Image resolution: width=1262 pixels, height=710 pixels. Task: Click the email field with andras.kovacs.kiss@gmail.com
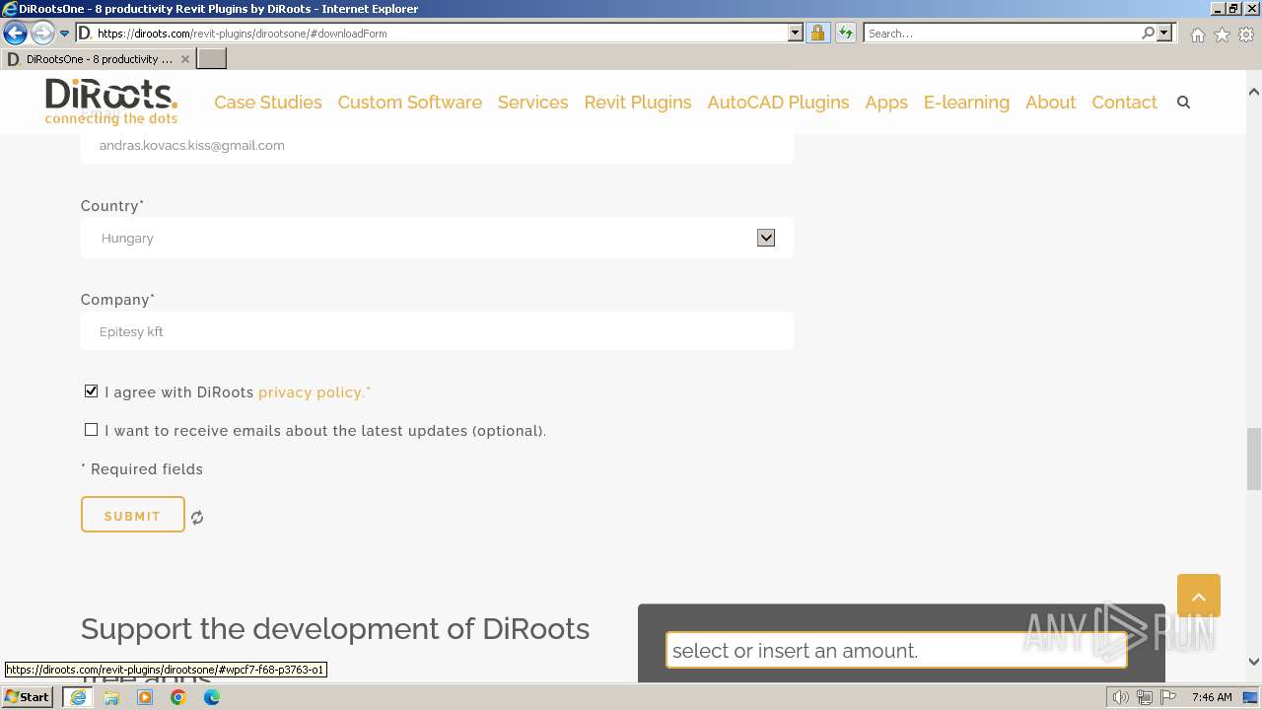(437, 145)
